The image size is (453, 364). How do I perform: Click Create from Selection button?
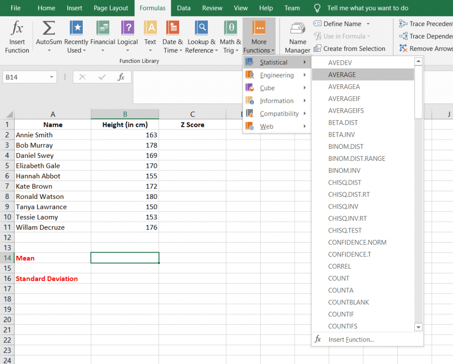tap(349, 49)
